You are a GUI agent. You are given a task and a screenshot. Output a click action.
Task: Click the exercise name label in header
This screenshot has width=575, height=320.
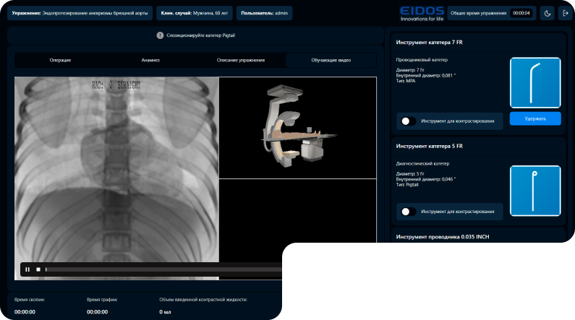[x=80, y=13]
